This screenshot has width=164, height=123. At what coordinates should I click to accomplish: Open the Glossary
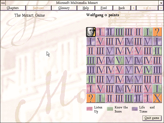(64, 8)
